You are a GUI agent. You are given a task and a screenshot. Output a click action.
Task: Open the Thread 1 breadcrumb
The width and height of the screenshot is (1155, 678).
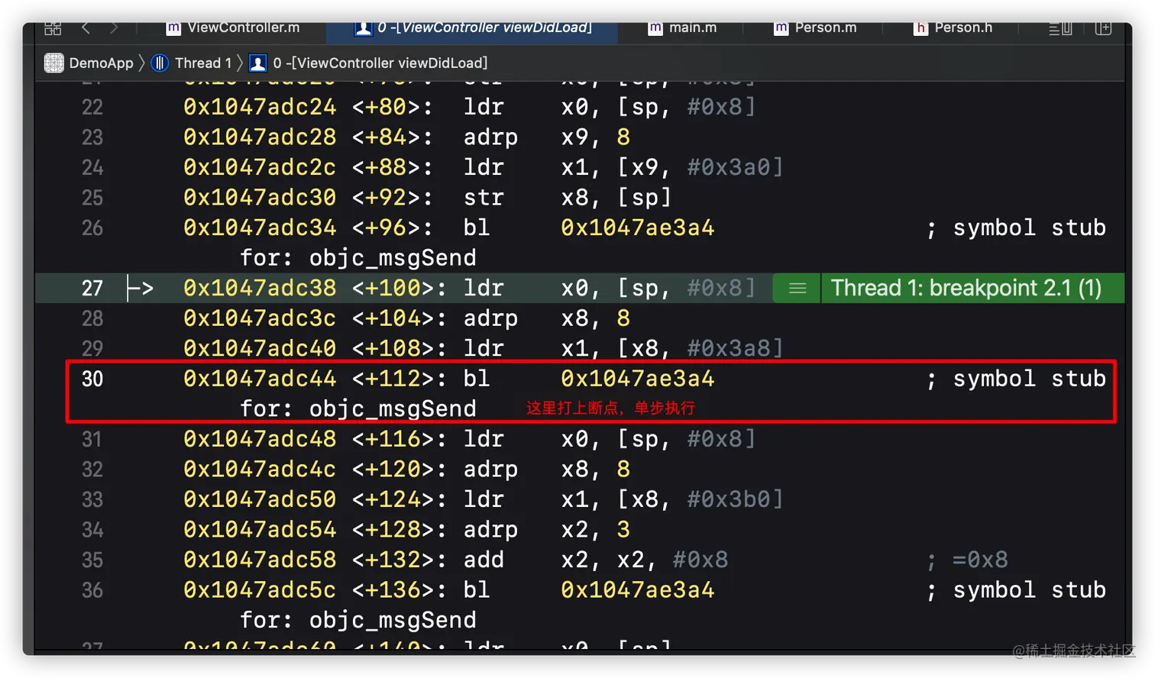tap(202, 63)
